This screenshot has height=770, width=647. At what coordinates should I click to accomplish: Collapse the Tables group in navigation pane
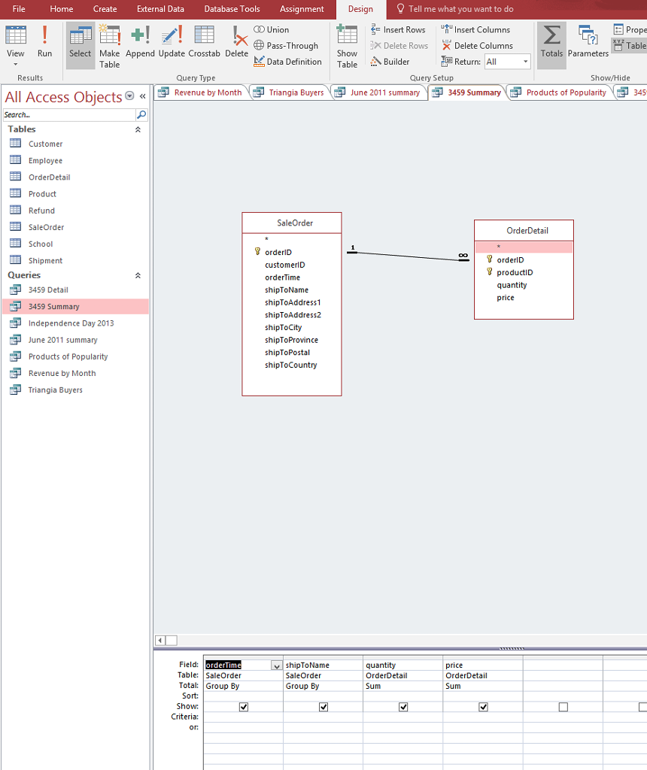pos(138,129)
